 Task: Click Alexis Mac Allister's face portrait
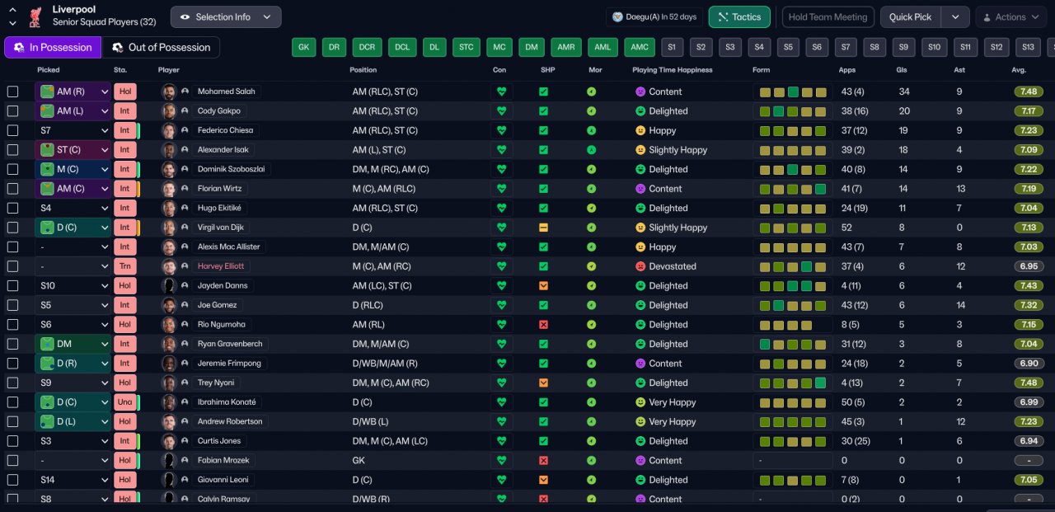click(x=169, y=247)
